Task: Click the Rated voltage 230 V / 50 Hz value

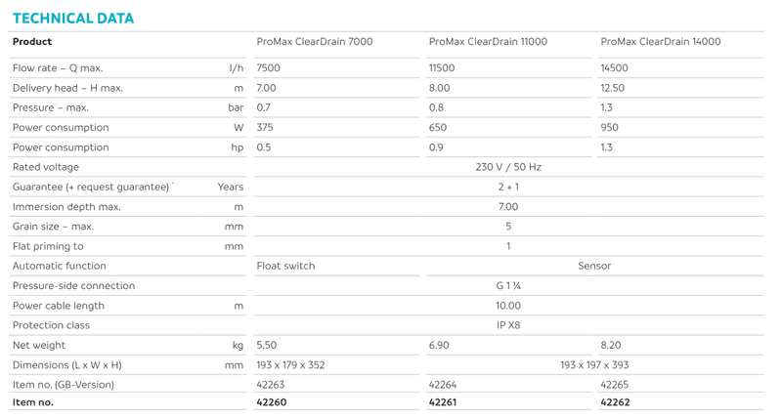Action: click(x=508, y=167)
